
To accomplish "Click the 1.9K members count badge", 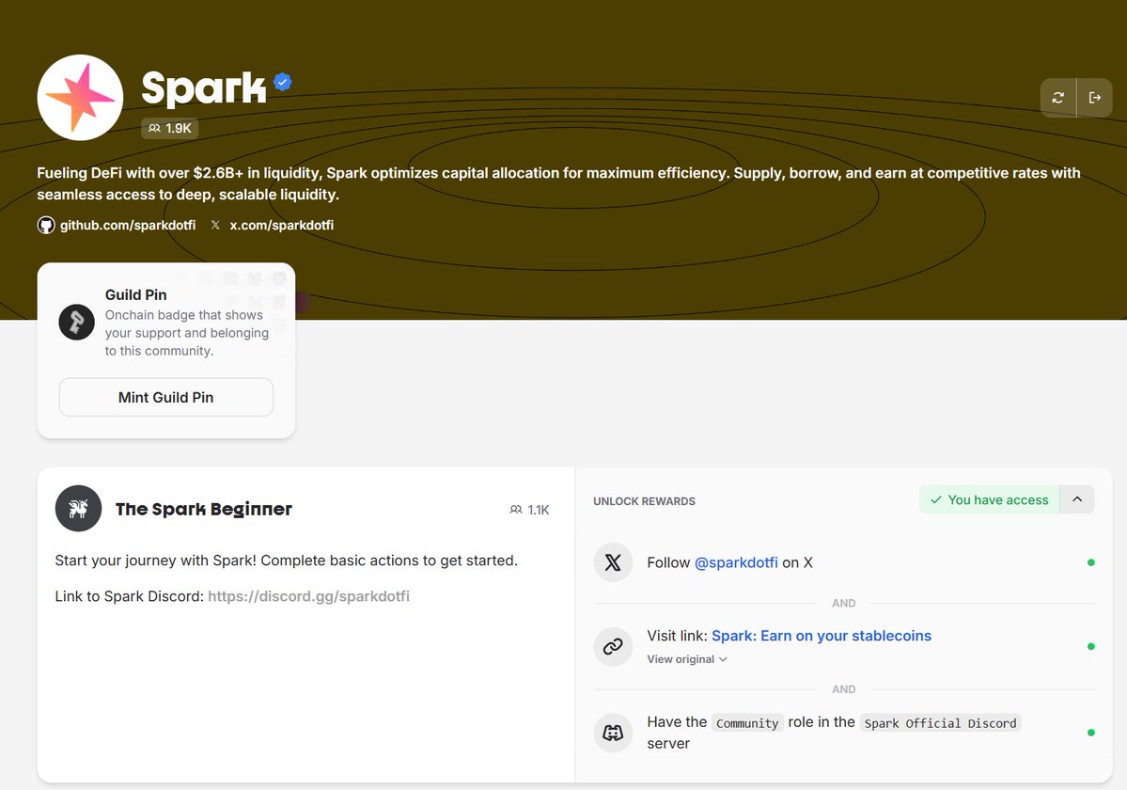I will (x=169, y=128).
